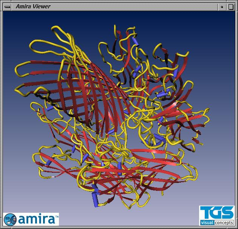Open the window menu button in title bar
This screenshot has width=238, height=229.
coord(7,7)
